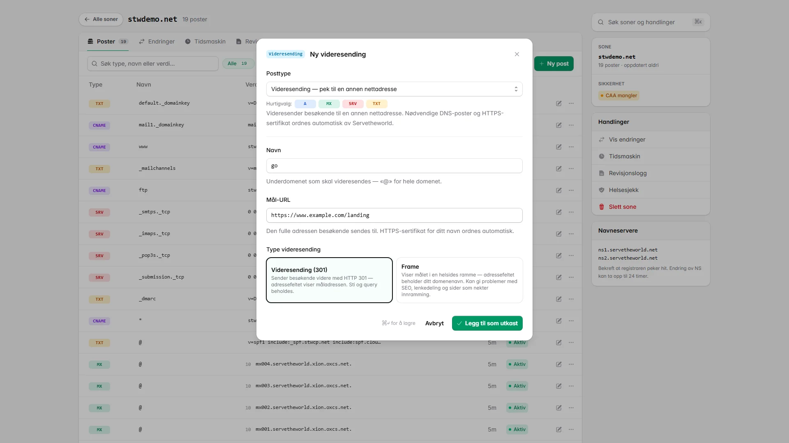Open more options for ftp CNAME row
Image resolution: width=789 pixels, height=443 pixels.
pyautogui.click(x=571, y=190)
